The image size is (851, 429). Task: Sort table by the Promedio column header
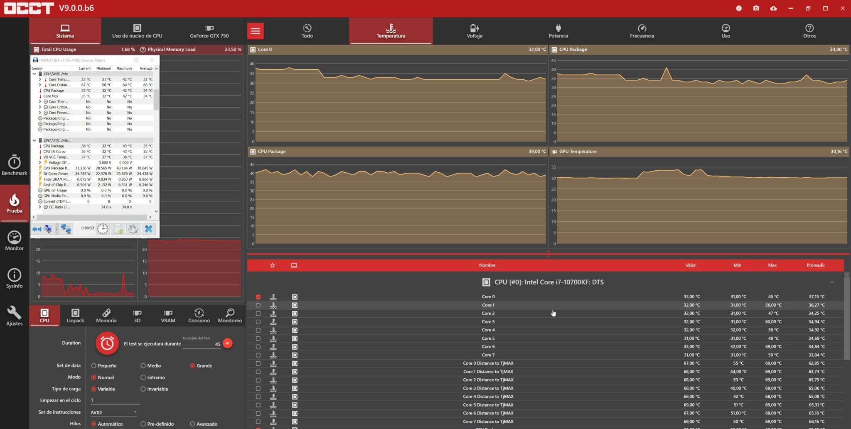816,265
